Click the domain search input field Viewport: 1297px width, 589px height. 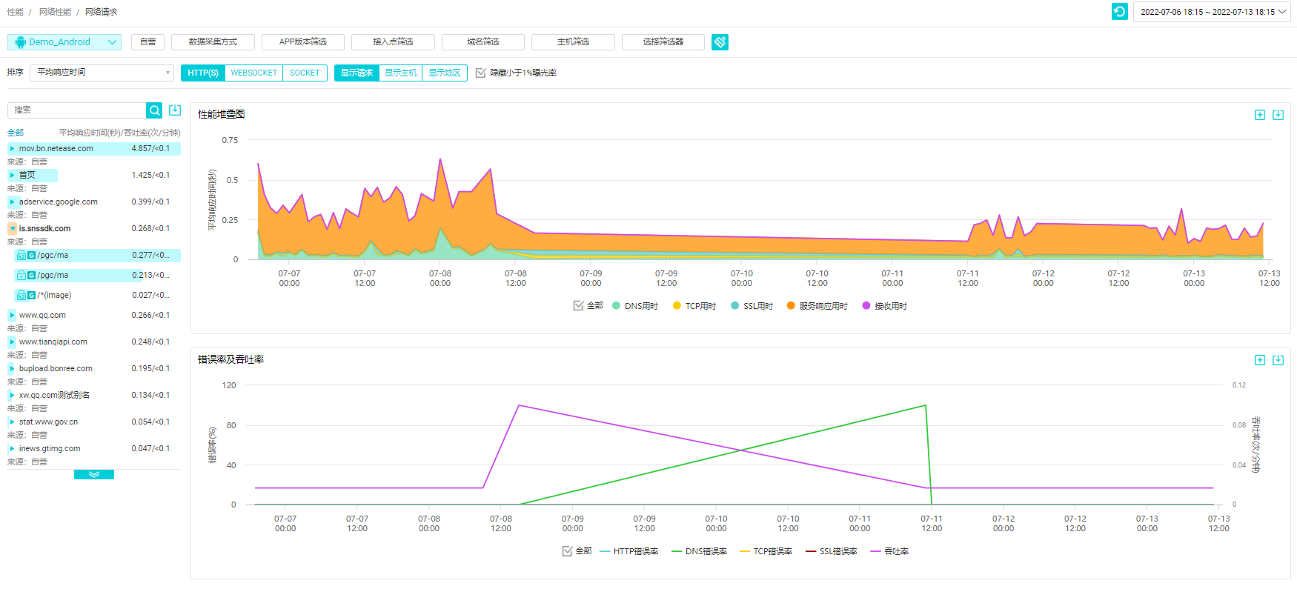tap(77, 110)
